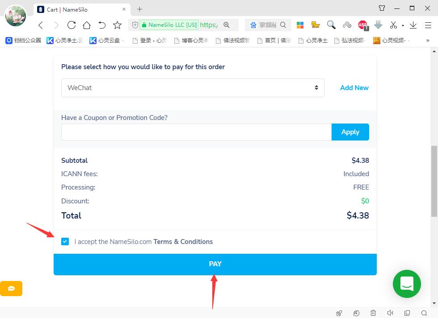This screenshot has height=318, width=438.
Task: Click the trash icon in the status bar
Action: [x=373, y=313]
